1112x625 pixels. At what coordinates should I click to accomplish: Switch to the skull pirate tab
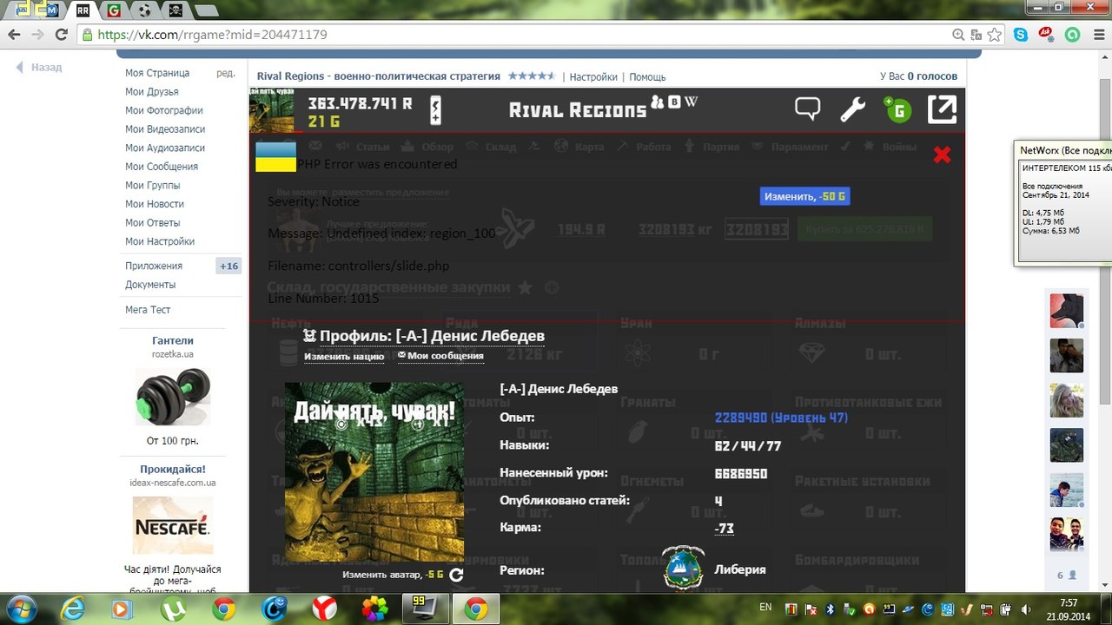[175, 10]
